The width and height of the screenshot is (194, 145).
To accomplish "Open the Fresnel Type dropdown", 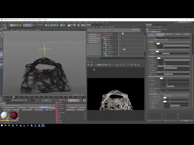I will [x=173, y=72].
